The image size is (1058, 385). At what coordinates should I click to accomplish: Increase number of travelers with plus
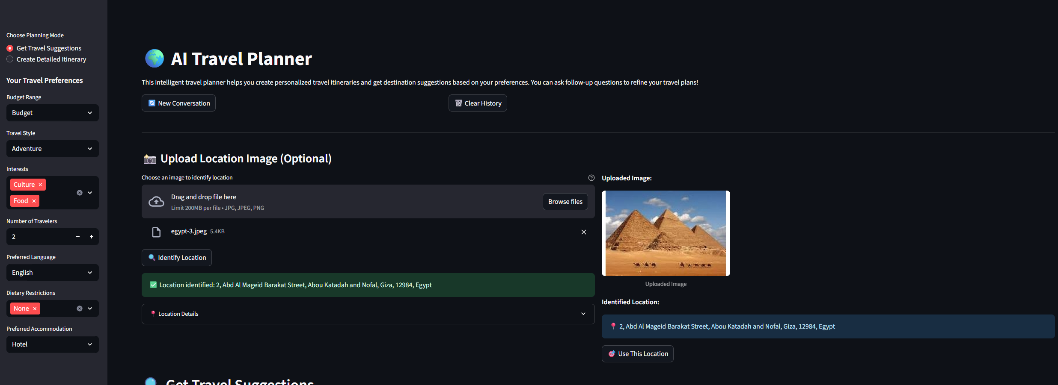[x=92, y=237]
